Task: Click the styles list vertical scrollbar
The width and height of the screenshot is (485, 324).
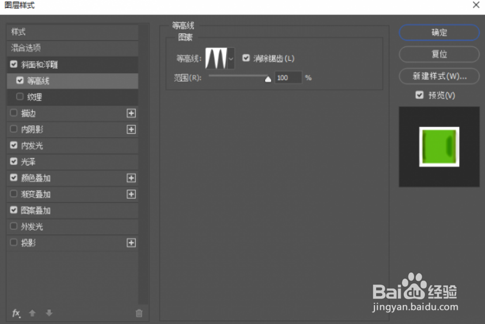Action: coord(143,164)
